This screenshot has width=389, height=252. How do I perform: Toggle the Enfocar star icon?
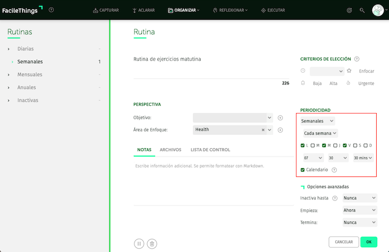coord(349,71)
